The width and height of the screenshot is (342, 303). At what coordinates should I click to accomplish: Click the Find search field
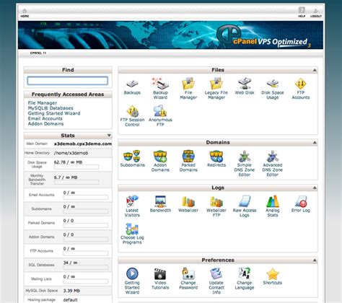pyautogui.click(x=68, y=81)
